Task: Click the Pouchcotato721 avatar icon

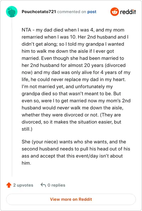Action: tap(12, 12)
